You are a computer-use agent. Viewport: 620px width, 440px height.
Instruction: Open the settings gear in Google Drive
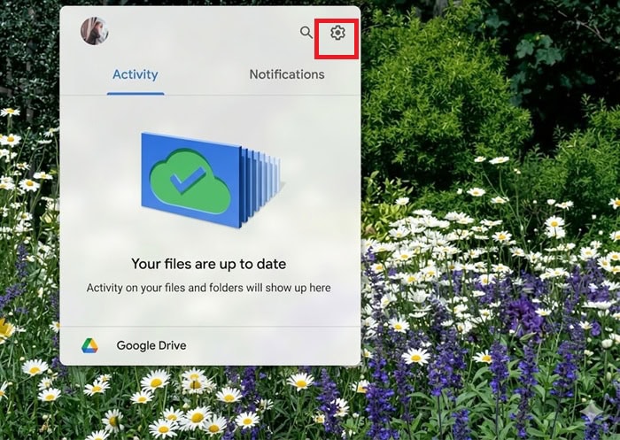coord(337,33)
